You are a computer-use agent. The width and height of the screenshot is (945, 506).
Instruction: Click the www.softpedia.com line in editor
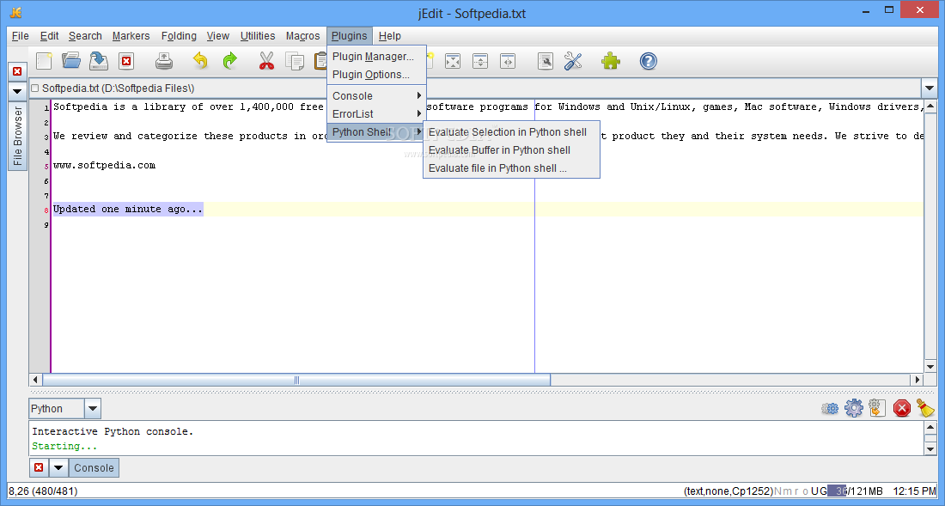pos(104,165)
